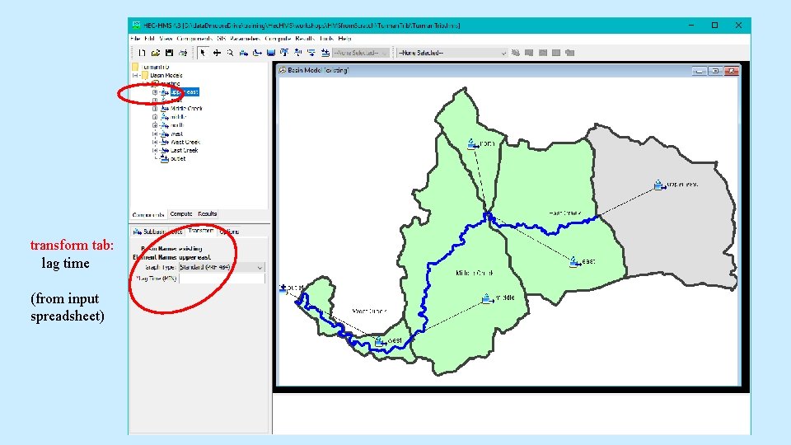This screenshot has width=791, height=445.
Task: Select the Arrow pointer tool
Action: [203, 53]
